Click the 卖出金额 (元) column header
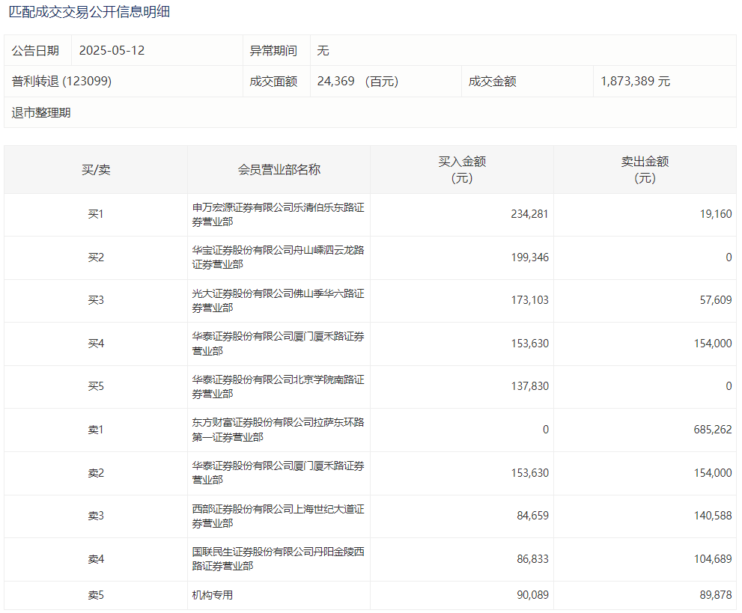The height and width of the screenshot is (613, 742). 645,170
